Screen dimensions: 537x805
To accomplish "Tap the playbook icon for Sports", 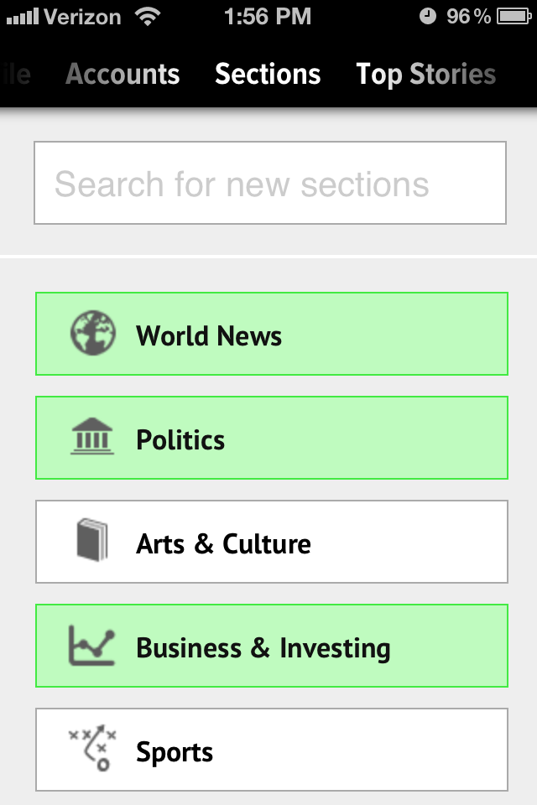I will [92, 748].
